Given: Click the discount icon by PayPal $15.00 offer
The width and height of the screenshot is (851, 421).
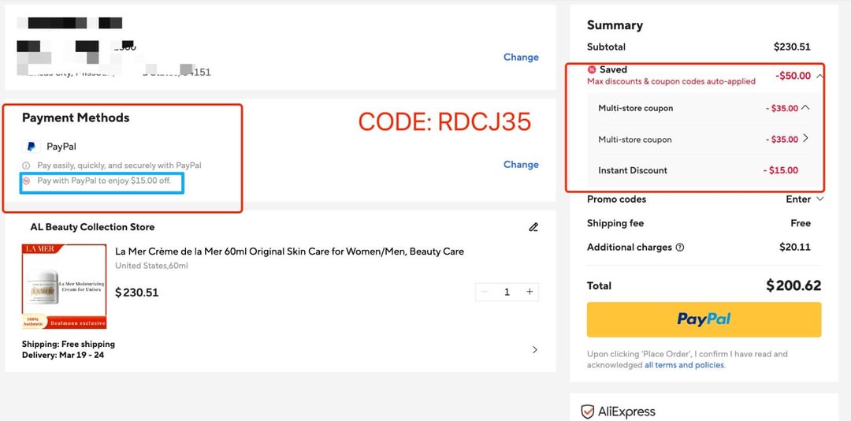Looking at the screenshot, I should [x=26, y=181].
